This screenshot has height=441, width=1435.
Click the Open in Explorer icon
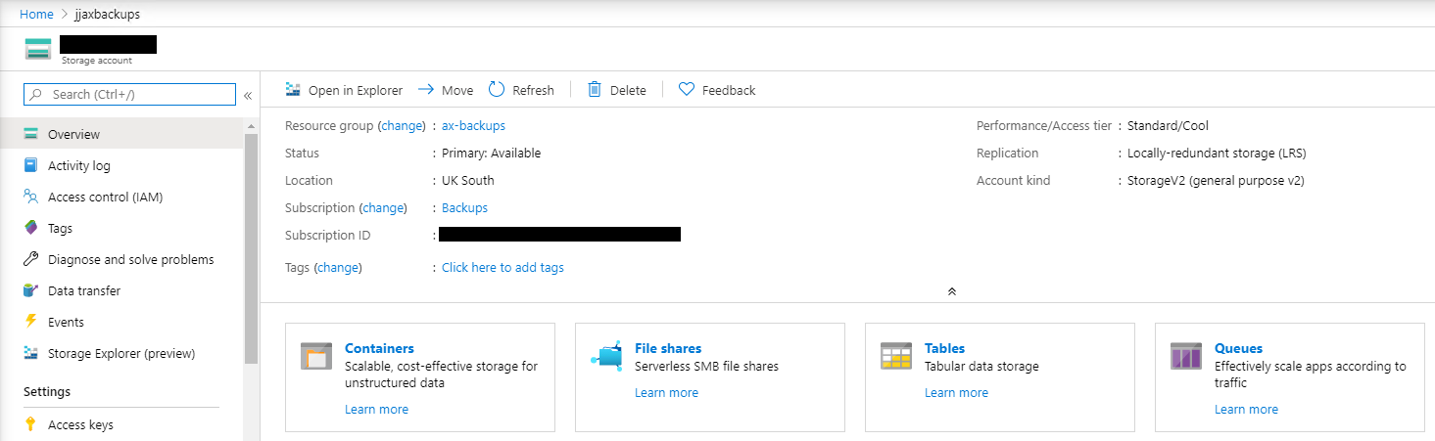click(x=293, y=90)
